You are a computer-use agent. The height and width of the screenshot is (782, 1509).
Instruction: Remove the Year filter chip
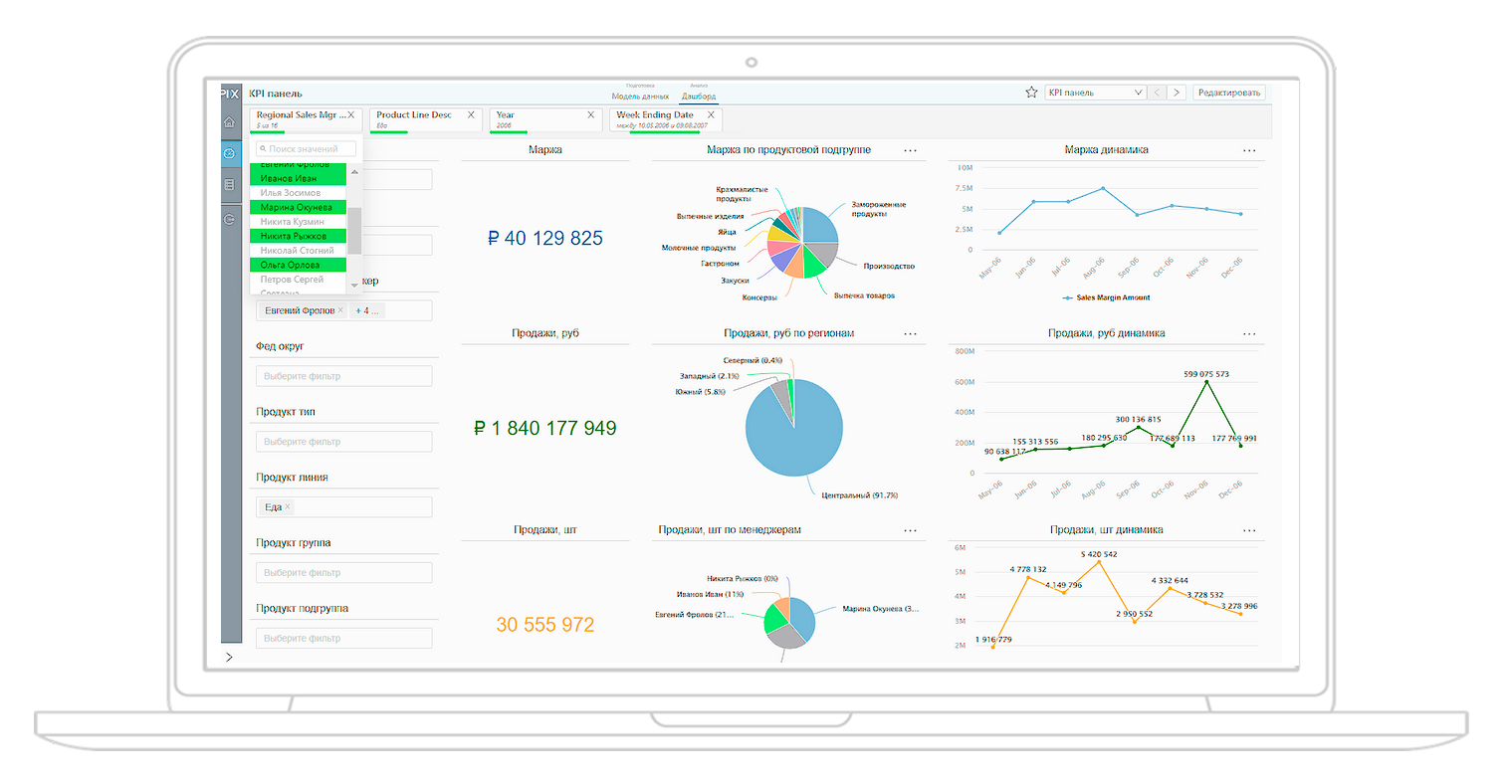(x=590, y=115)
